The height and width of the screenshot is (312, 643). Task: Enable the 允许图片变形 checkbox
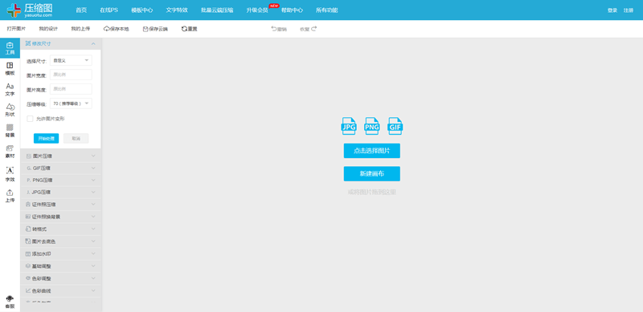(30, 119)
